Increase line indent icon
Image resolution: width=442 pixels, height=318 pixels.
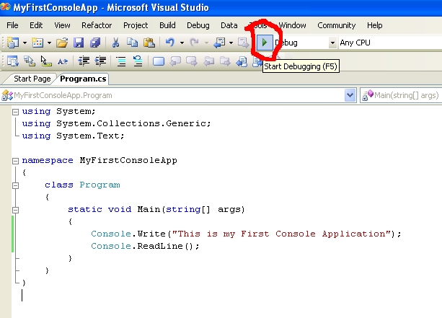tap(100, 61)
